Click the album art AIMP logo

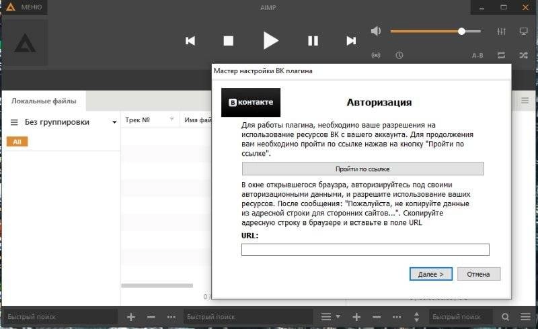pos(25,43)
